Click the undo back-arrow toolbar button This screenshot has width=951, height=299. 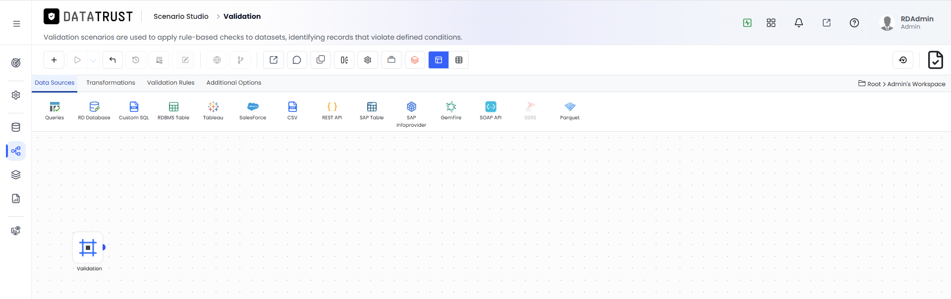point(112,60)
